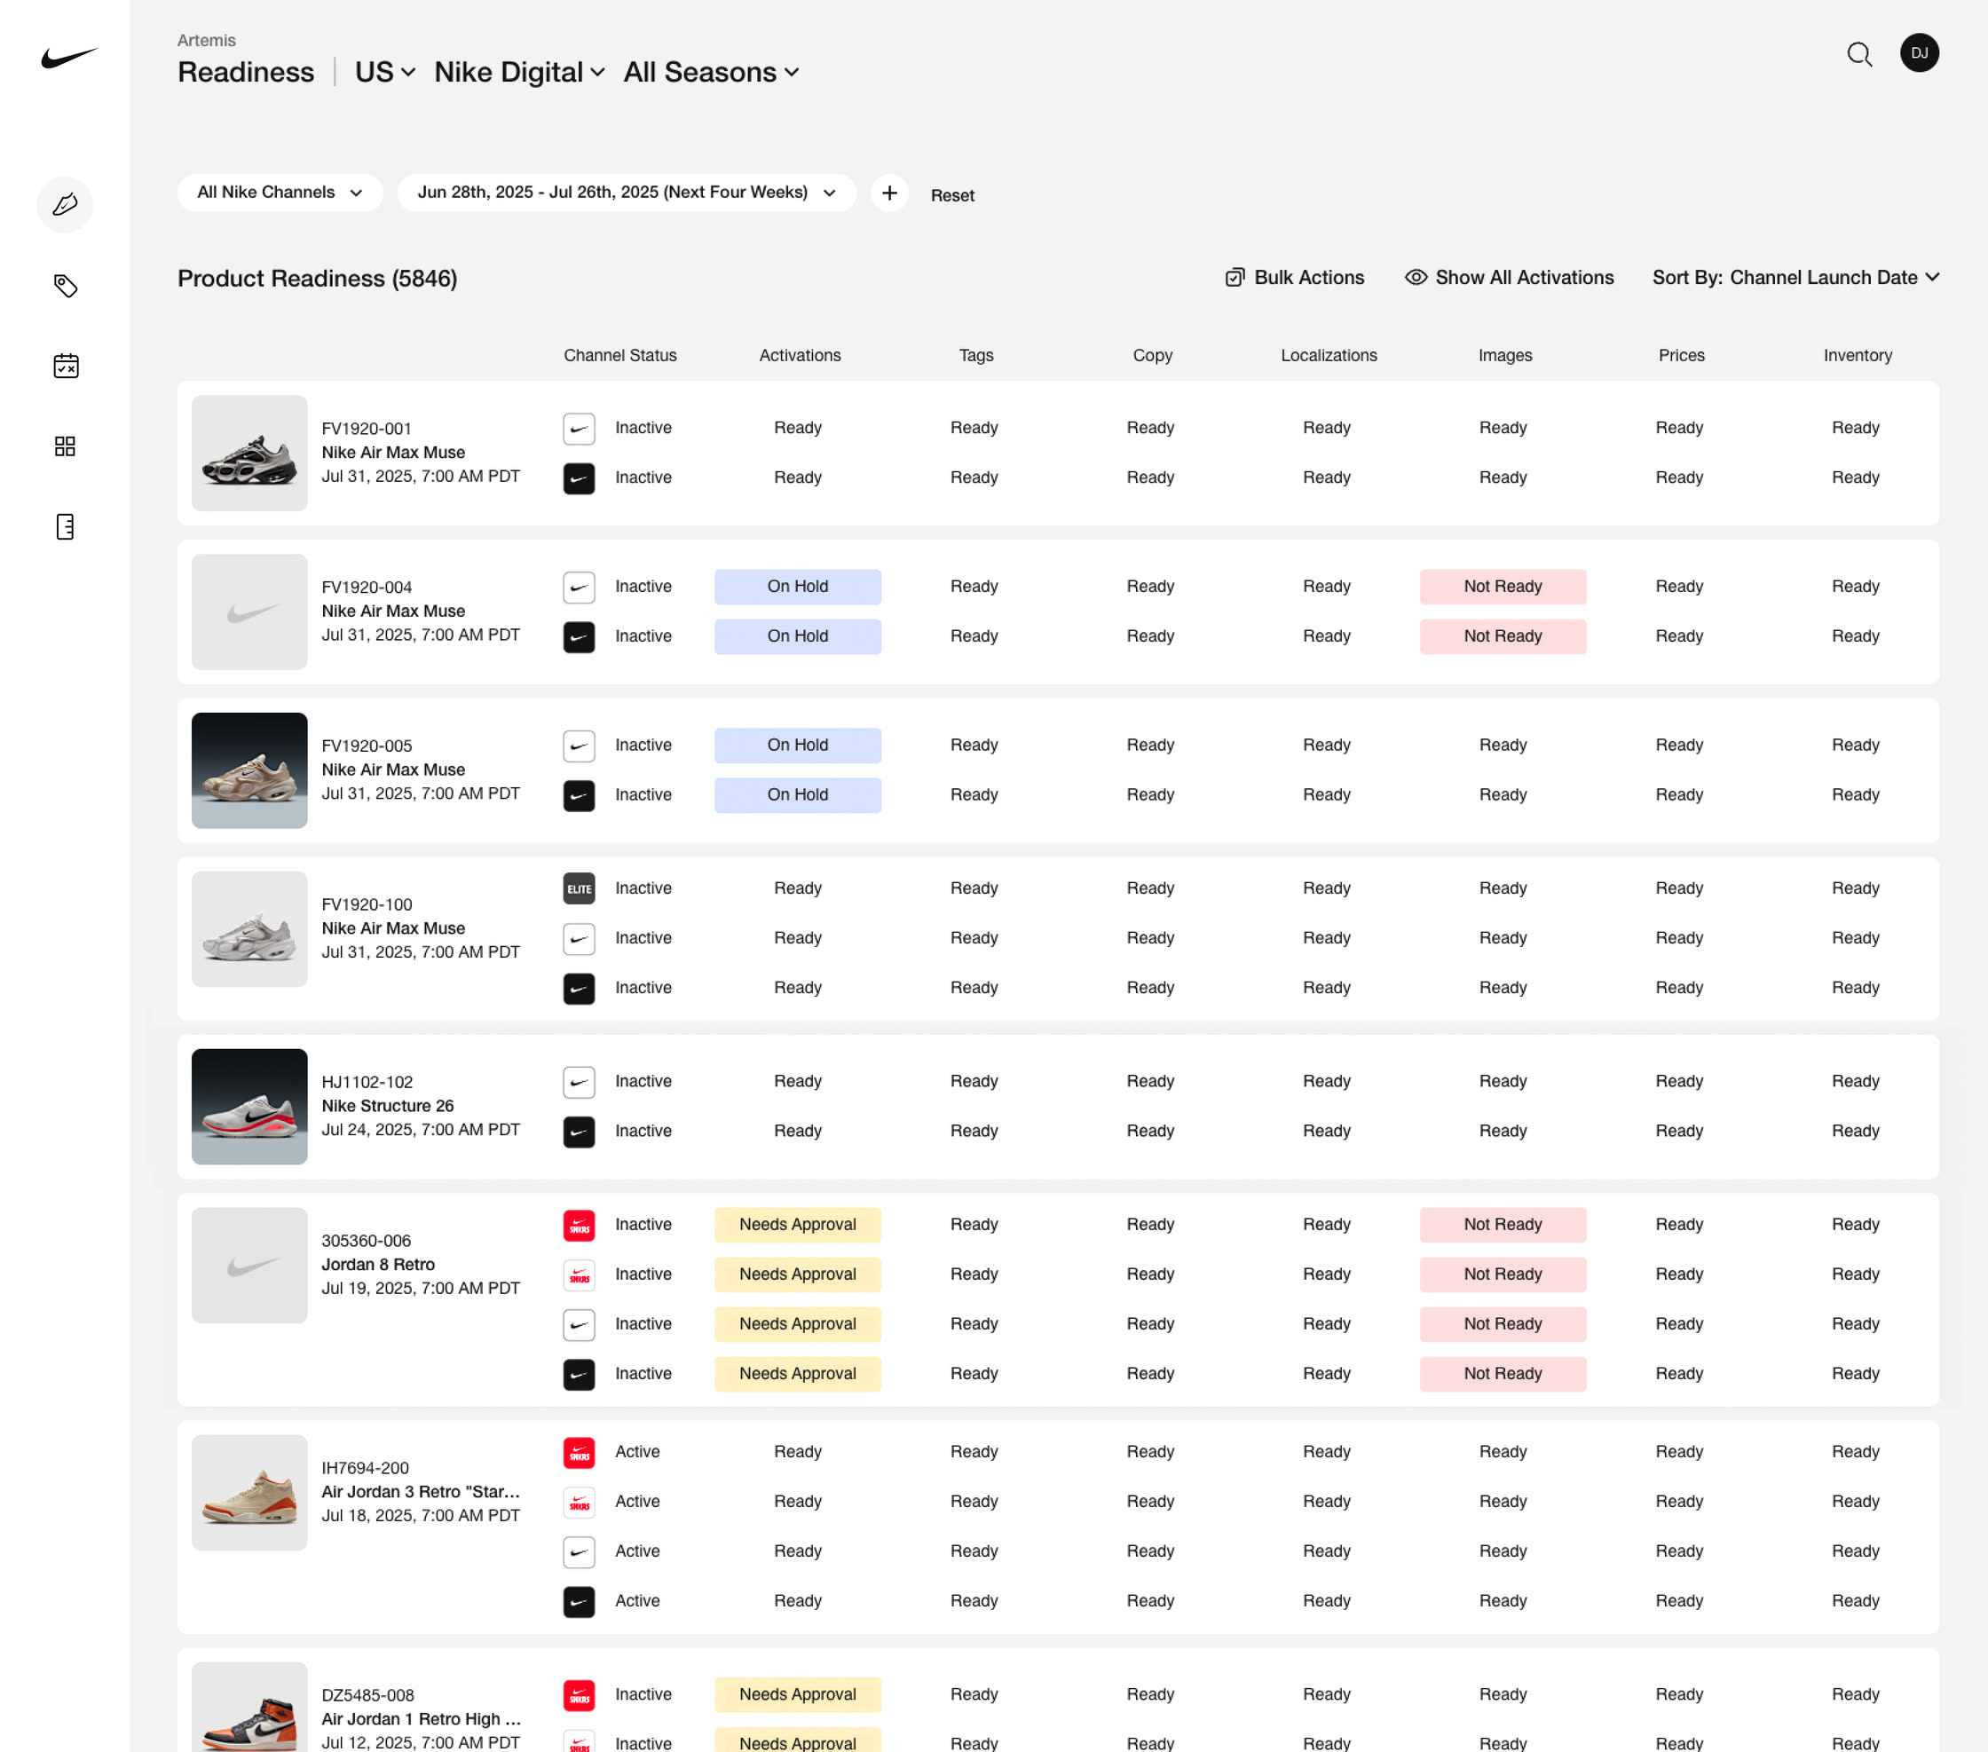This screenshot has height=1752, width=1988.
Task: Open Jordan 8 Retro product name
Action: pos(378,1265)
